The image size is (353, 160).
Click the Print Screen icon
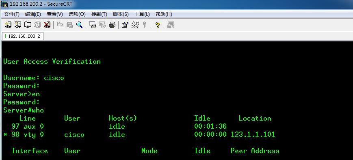click(x=93, y=25)
